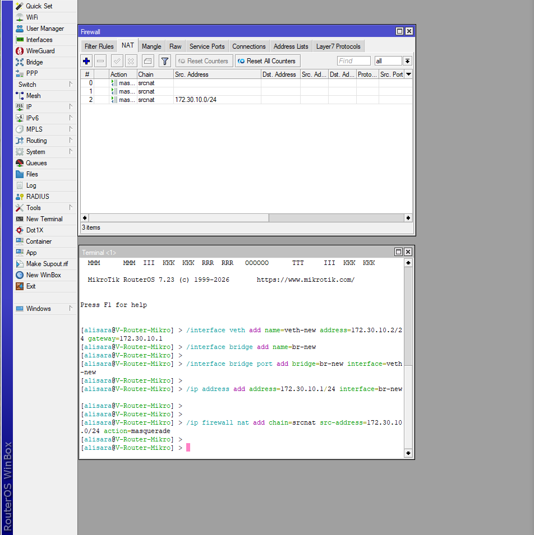Click Exit in the sidebar
534x535 pixels.
click(x=45, y=286)
